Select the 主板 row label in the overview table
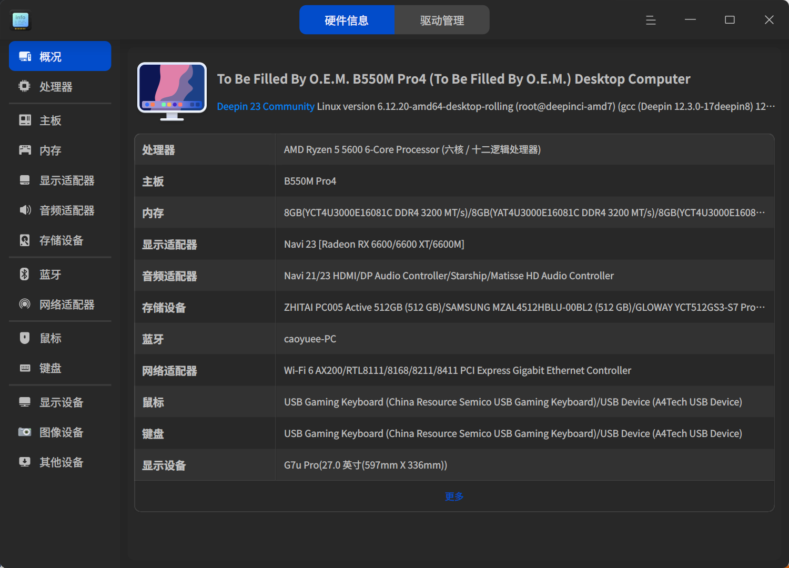The width and height of the screenshot is (789, 568). tap(153, 181)
